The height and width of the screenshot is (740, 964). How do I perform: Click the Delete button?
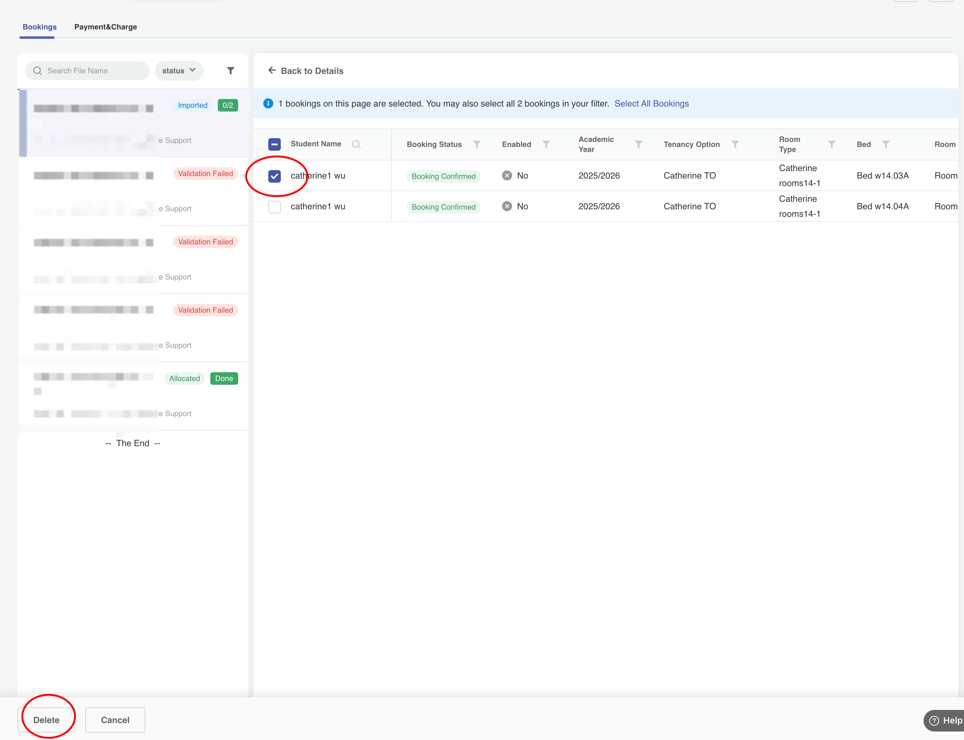[x=46, y=720]
